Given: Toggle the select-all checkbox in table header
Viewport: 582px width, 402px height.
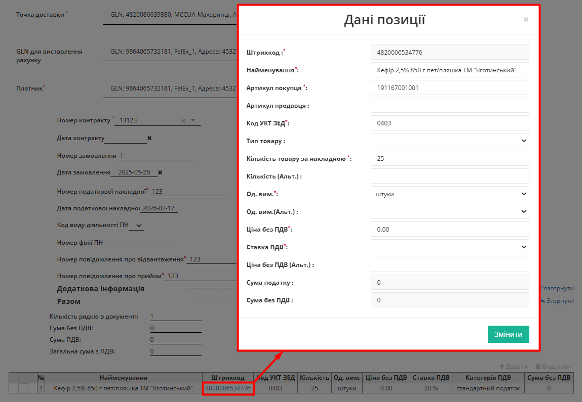Looking at the screenshot, I should click(x=23, y=378).
